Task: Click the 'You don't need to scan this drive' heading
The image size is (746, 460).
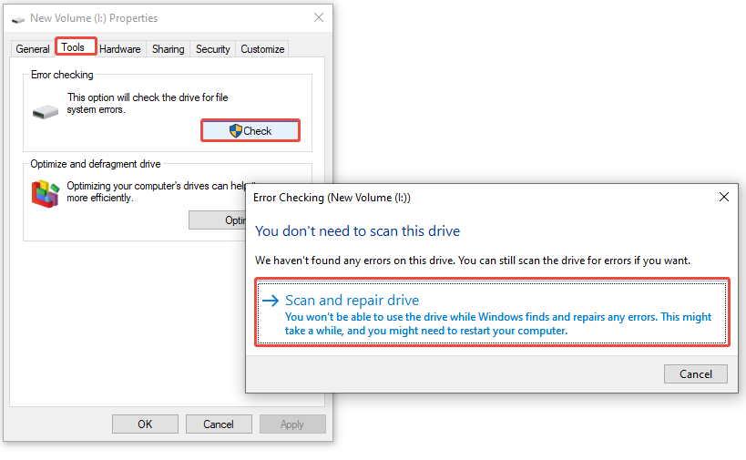Action: coord(357,231)
